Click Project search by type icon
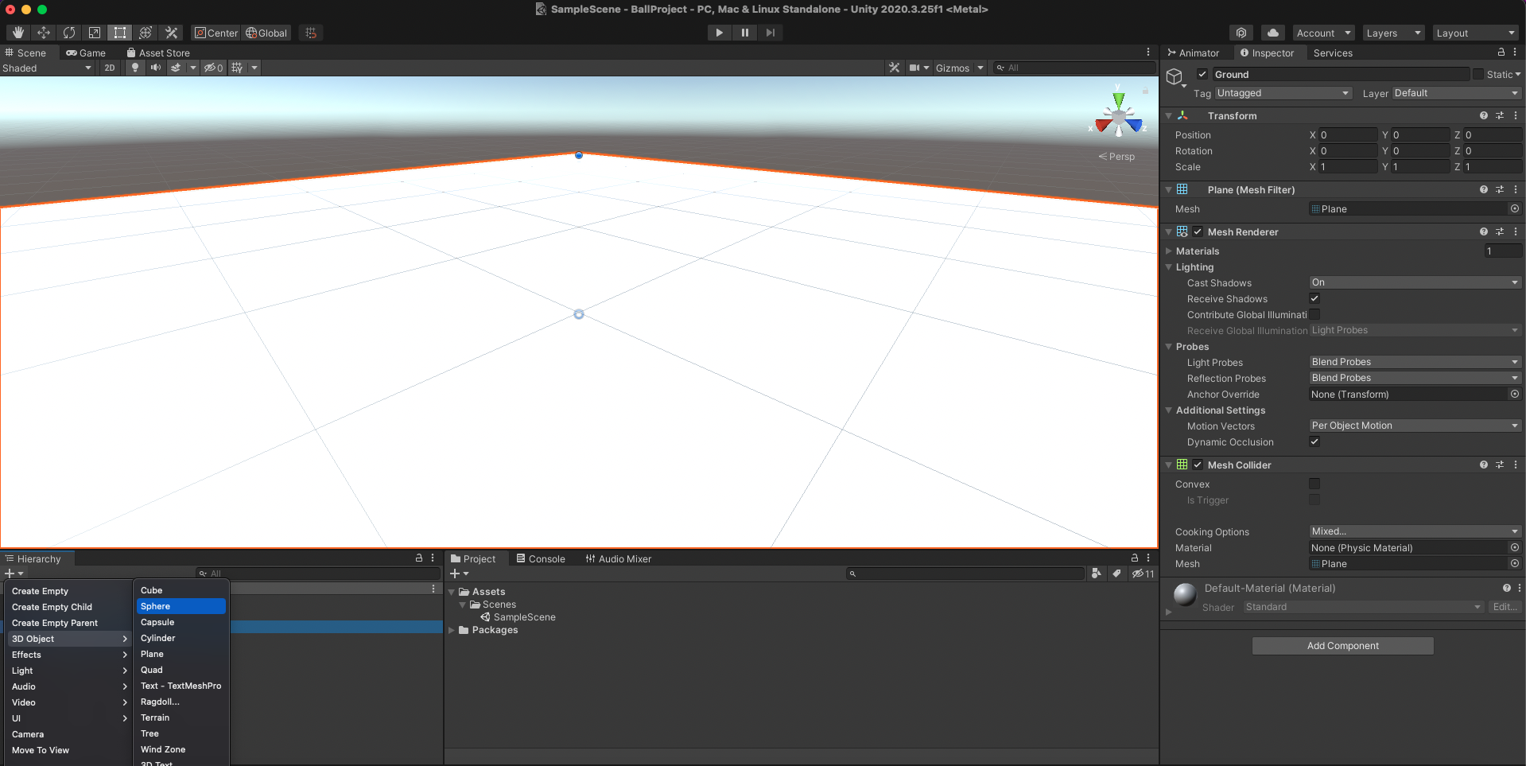Viewport: 1526px width, 766px height. (1097, 573)
